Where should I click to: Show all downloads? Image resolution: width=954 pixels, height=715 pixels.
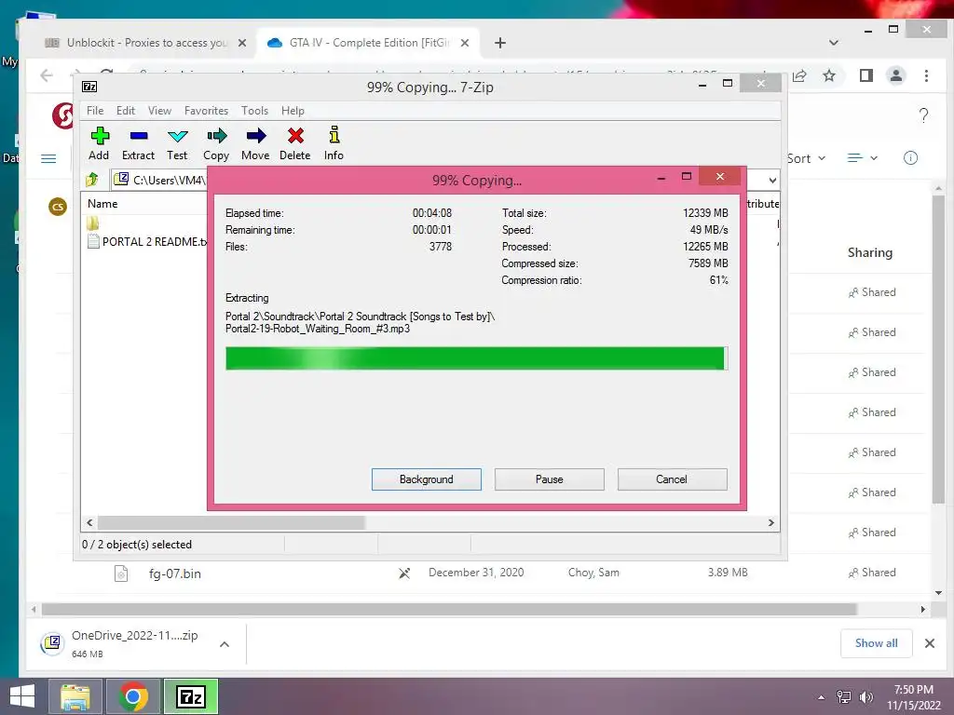tap(876, 643)
